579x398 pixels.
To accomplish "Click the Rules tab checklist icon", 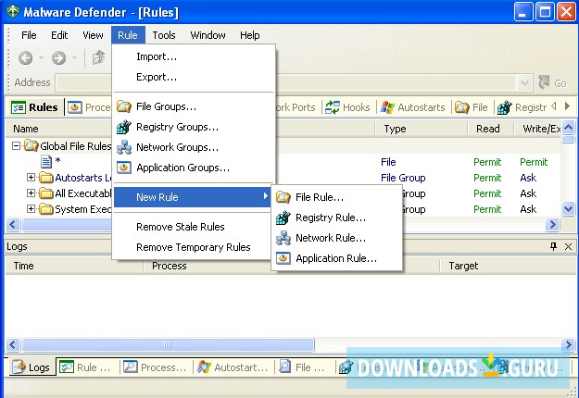I will (19, 107).
